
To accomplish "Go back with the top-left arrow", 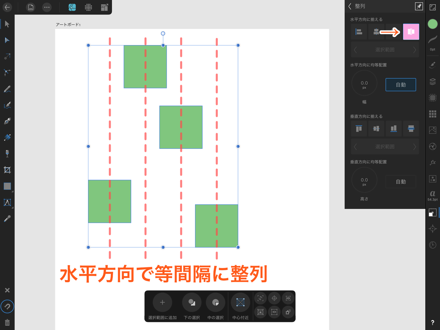I will [x=7, y=7].
